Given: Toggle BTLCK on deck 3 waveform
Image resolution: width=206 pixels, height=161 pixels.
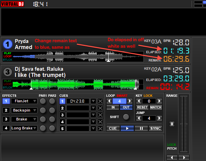Looking at the screenshot, I should coord(8,88).
